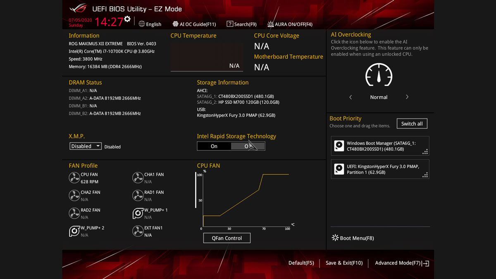
Task: Toggle AURA ON/OFF (F4)
Action: [x=290, y=24]
